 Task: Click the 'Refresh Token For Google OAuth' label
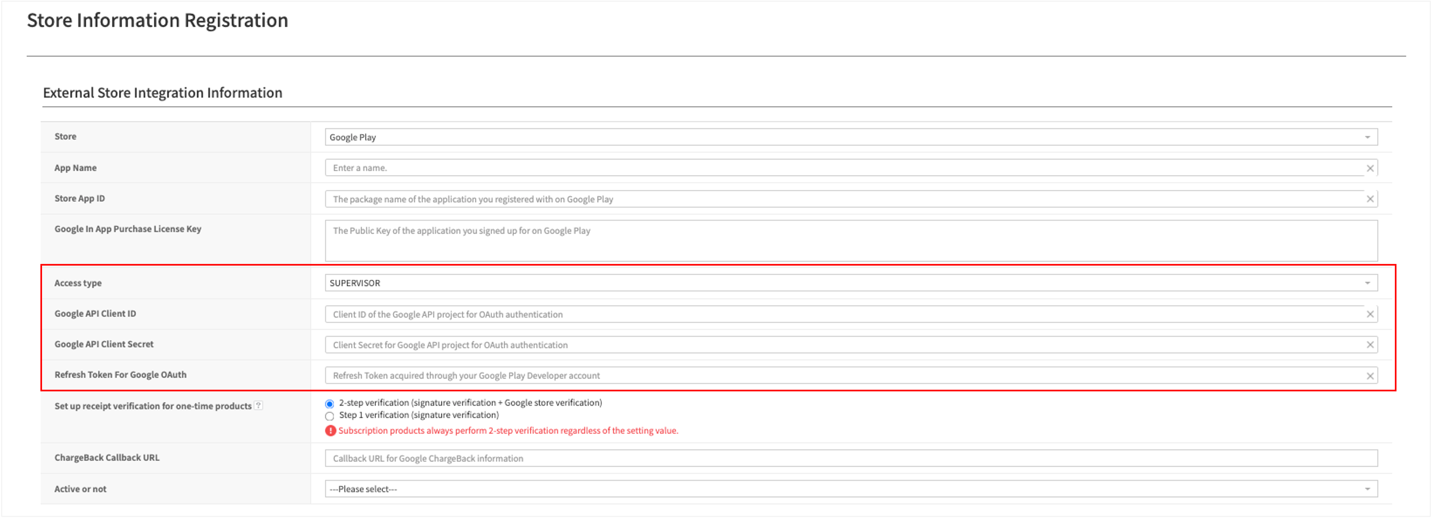point(120,375)
